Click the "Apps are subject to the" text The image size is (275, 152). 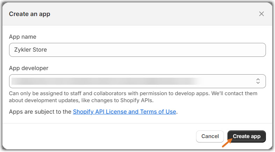pos(40,112)
